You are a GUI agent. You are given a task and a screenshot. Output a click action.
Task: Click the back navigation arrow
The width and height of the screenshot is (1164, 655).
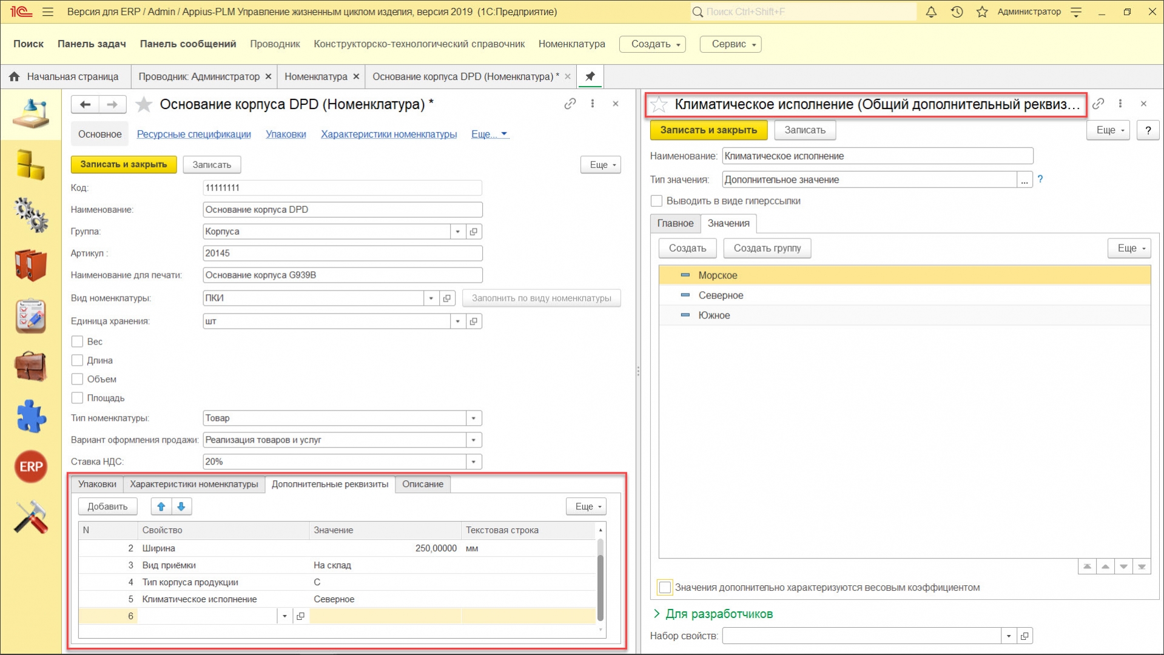point(86,104)
